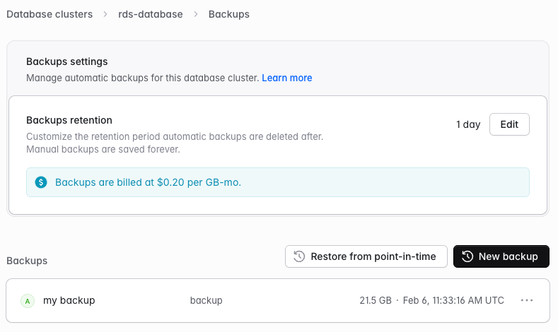
Task: Select the my backup row name
Action: (69, 300)
